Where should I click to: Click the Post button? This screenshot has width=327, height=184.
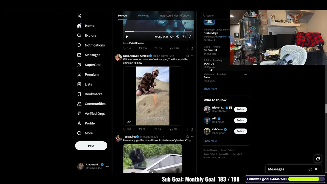(91, 146)
